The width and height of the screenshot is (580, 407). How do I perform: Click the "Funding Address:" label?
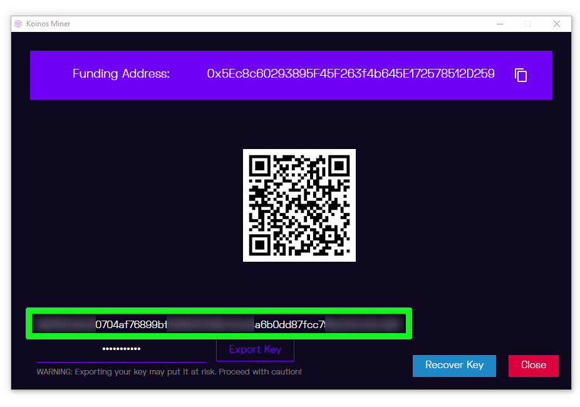click(x=121, y=73)
